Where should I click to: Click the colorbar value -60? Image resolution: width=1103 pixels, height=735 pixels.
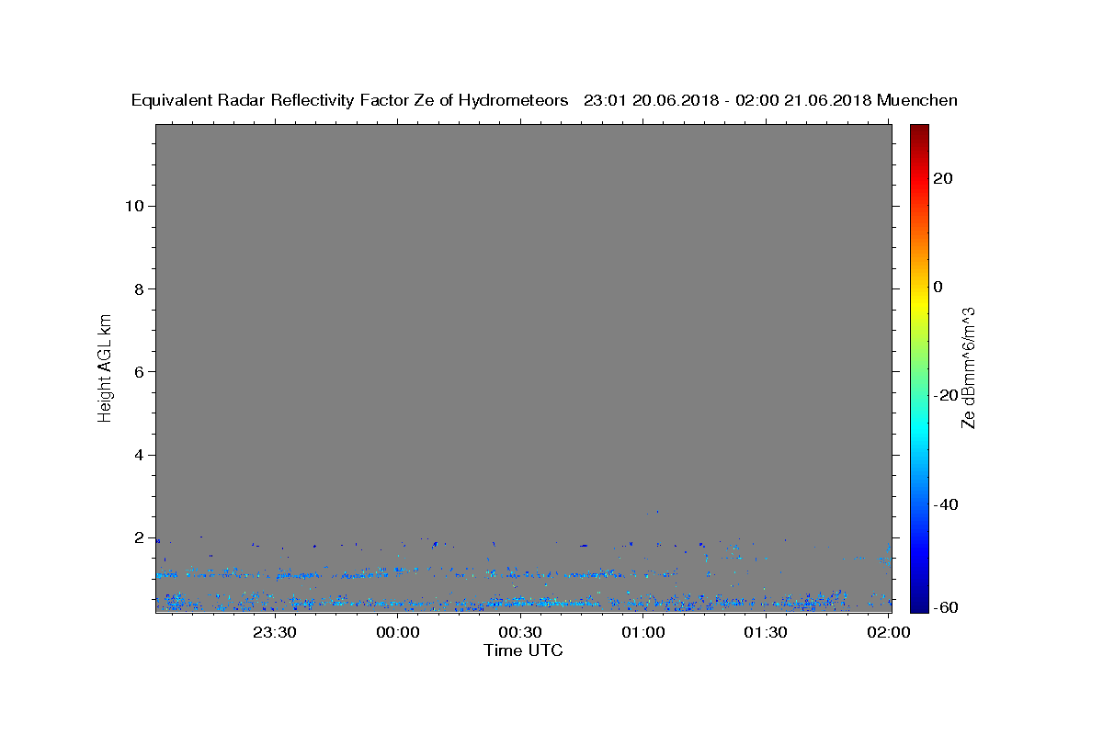(x=947, y=607)
